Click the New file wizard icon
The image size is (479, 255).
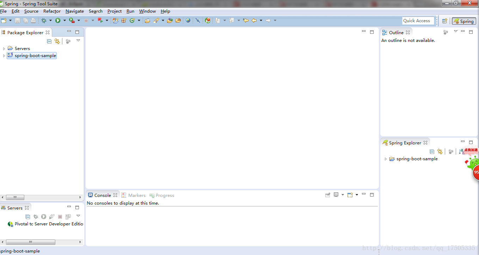(4, 20)
